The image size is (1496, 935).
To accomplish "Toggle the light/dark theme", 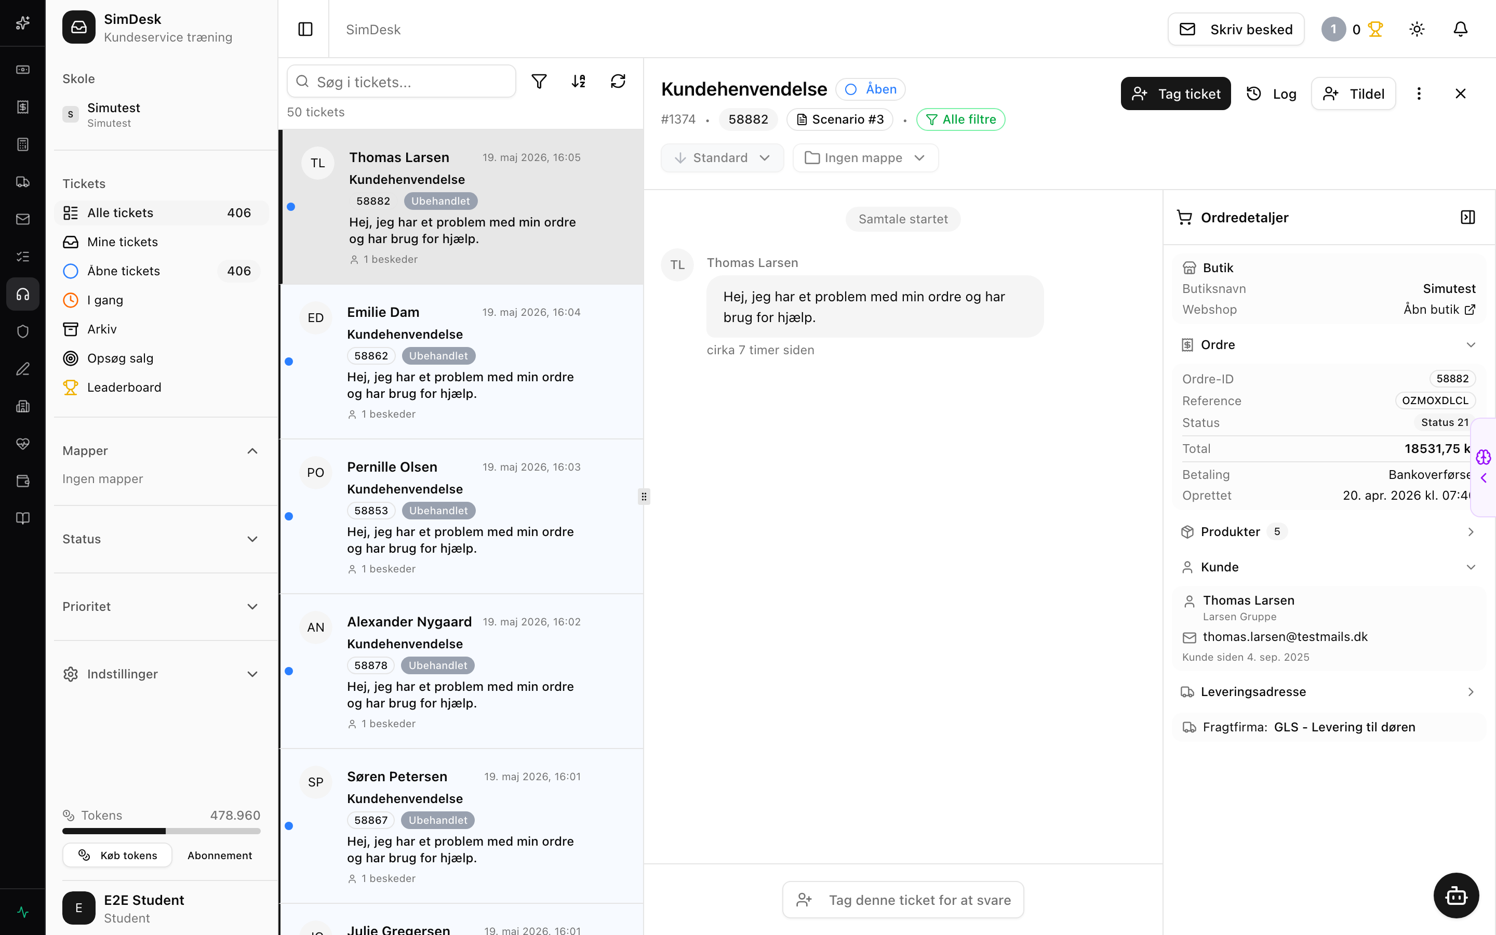I will pos(1417,29).
